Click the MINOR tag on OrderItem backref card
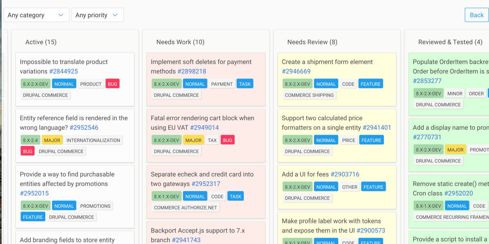 pyautogui.click(x=455, y=93)
